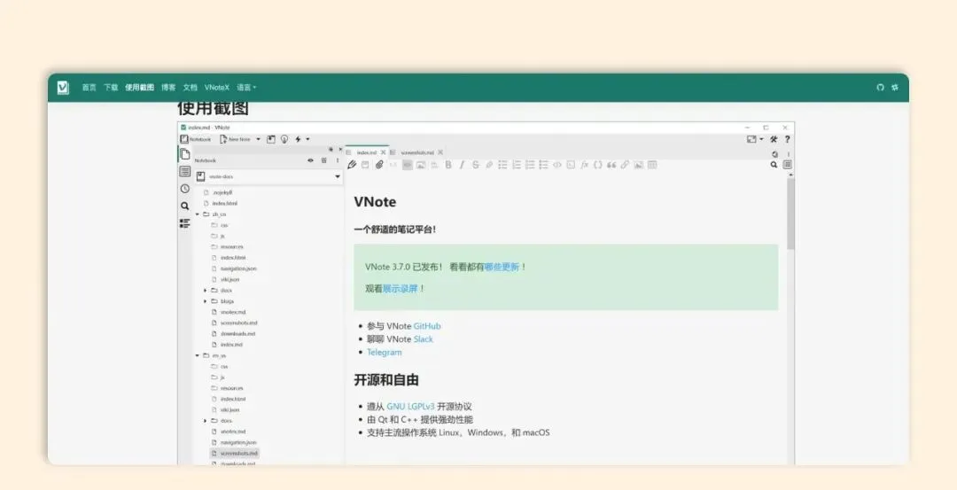
Task: Expand the blogs folder
Action: pos(205,301)
